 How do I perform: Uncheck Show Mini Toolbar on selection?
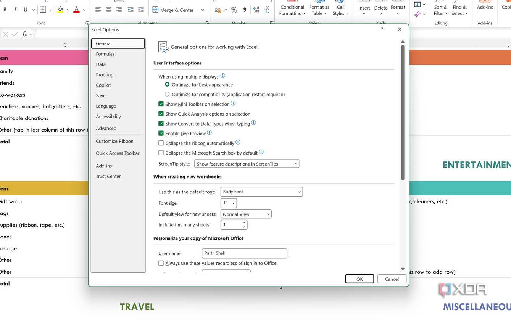coord(161,104)
